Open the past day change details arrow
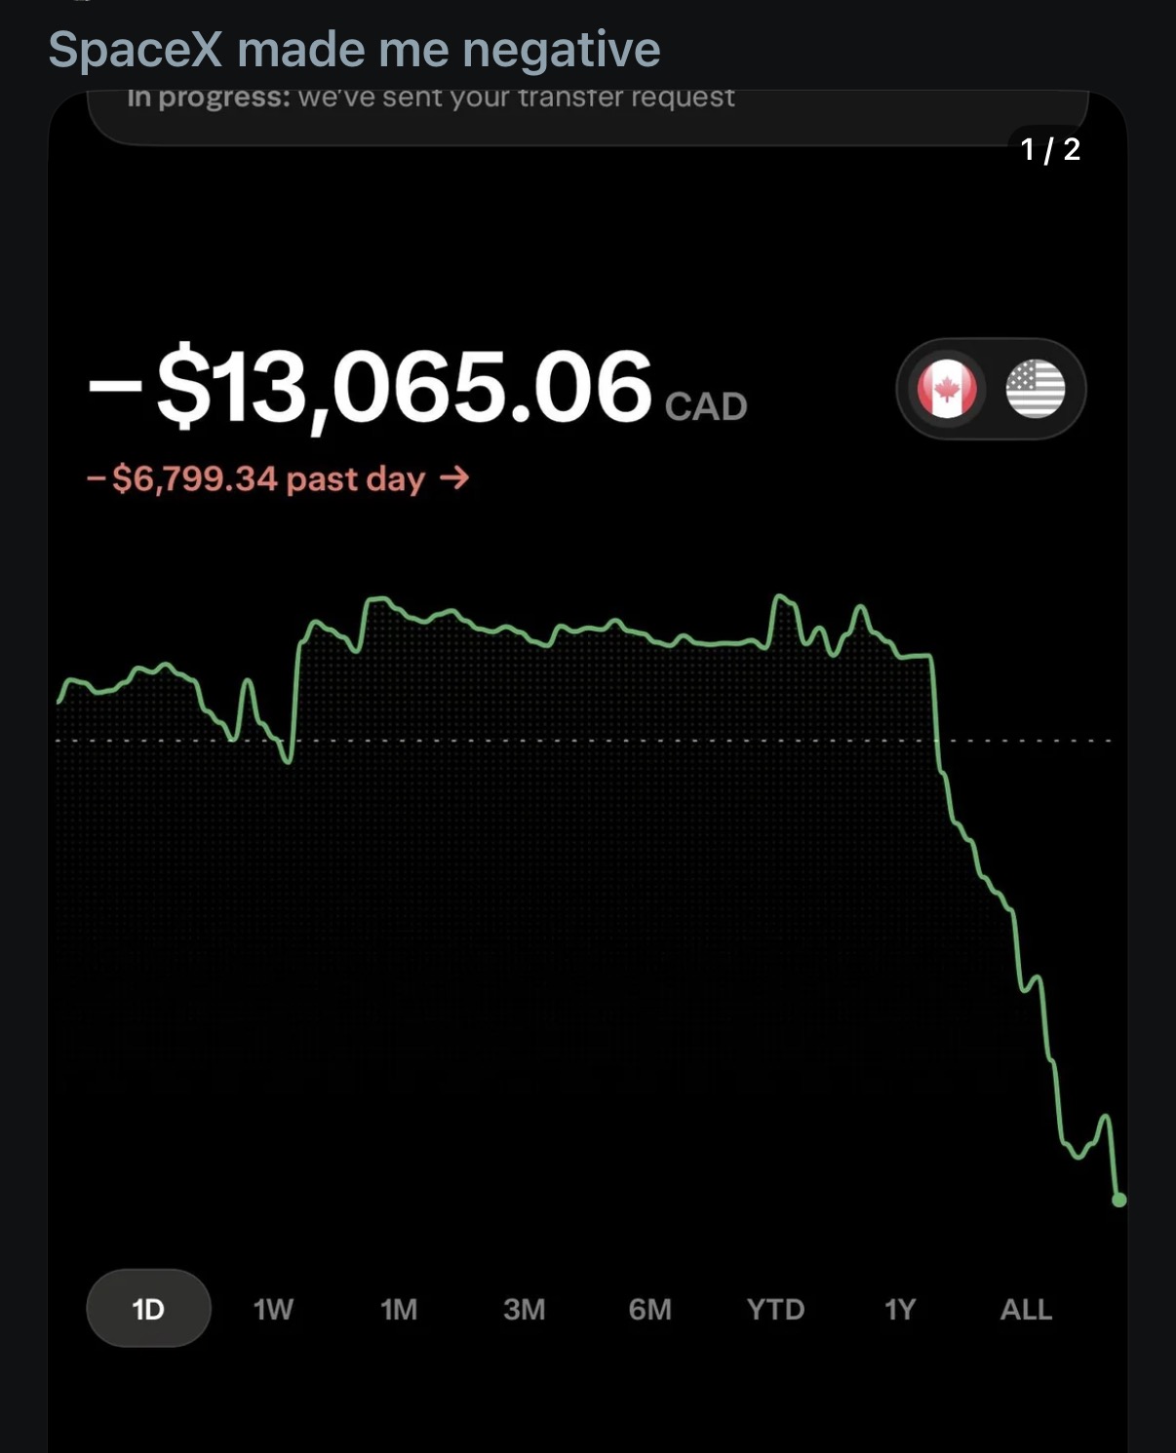Viewport: 1176px width, 1453px height. (454, 478)
